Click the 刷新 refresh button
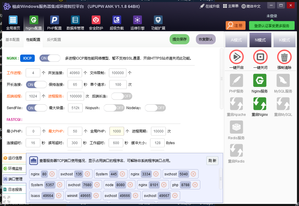The height and width of the screenshot is (206, 299). tap(212, 161)
